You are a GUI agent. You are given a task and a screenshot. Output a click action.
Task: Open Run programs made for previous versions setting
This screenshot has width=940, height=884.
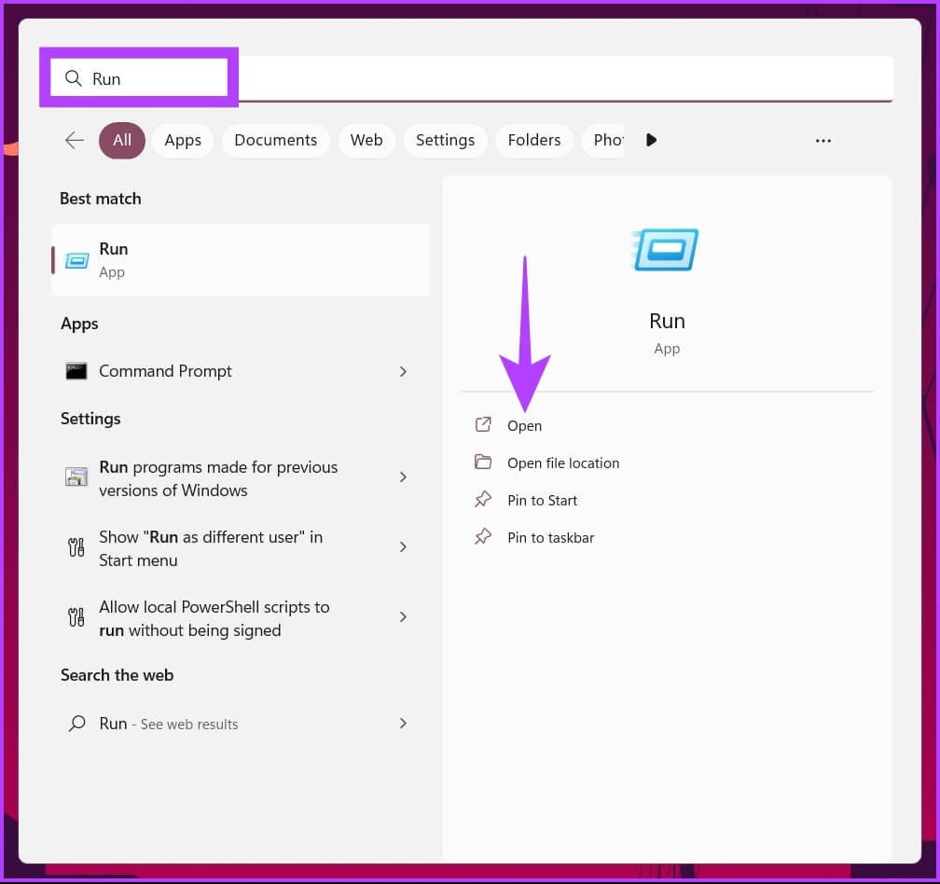[241, 477]
